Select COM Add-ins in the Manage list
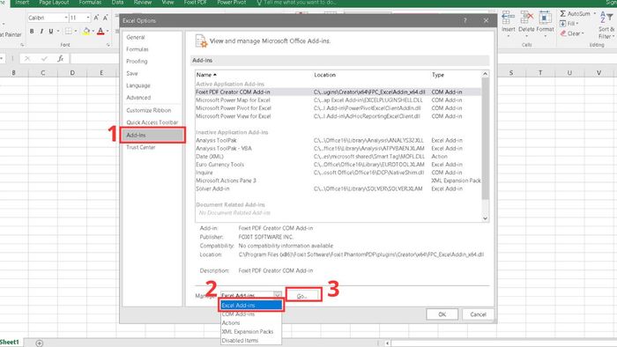 251,314
